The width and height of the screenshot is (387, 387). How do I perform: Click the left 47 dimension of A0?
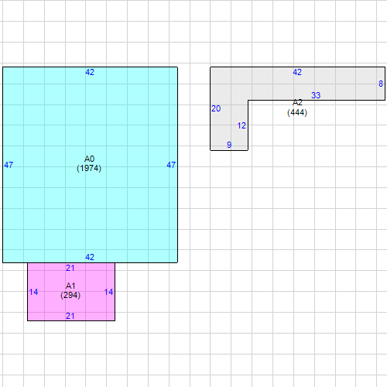click(x=9, y=165)
